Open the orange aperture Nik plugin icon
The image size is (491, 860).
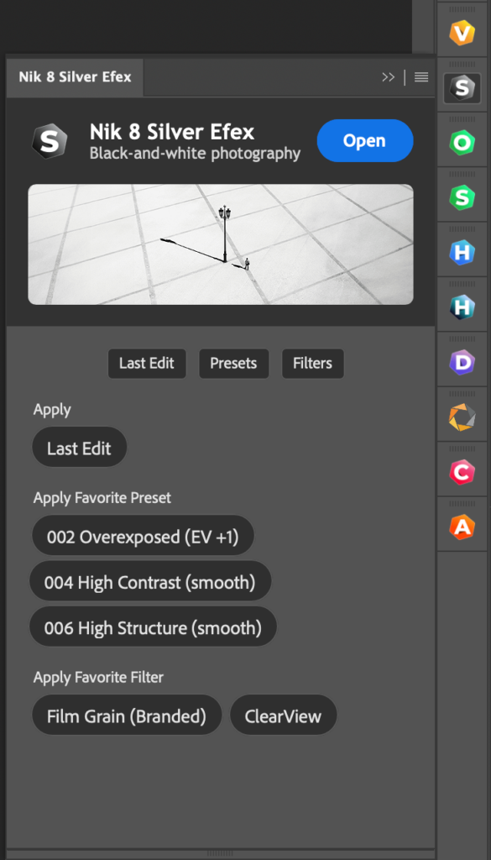(462, 417)
